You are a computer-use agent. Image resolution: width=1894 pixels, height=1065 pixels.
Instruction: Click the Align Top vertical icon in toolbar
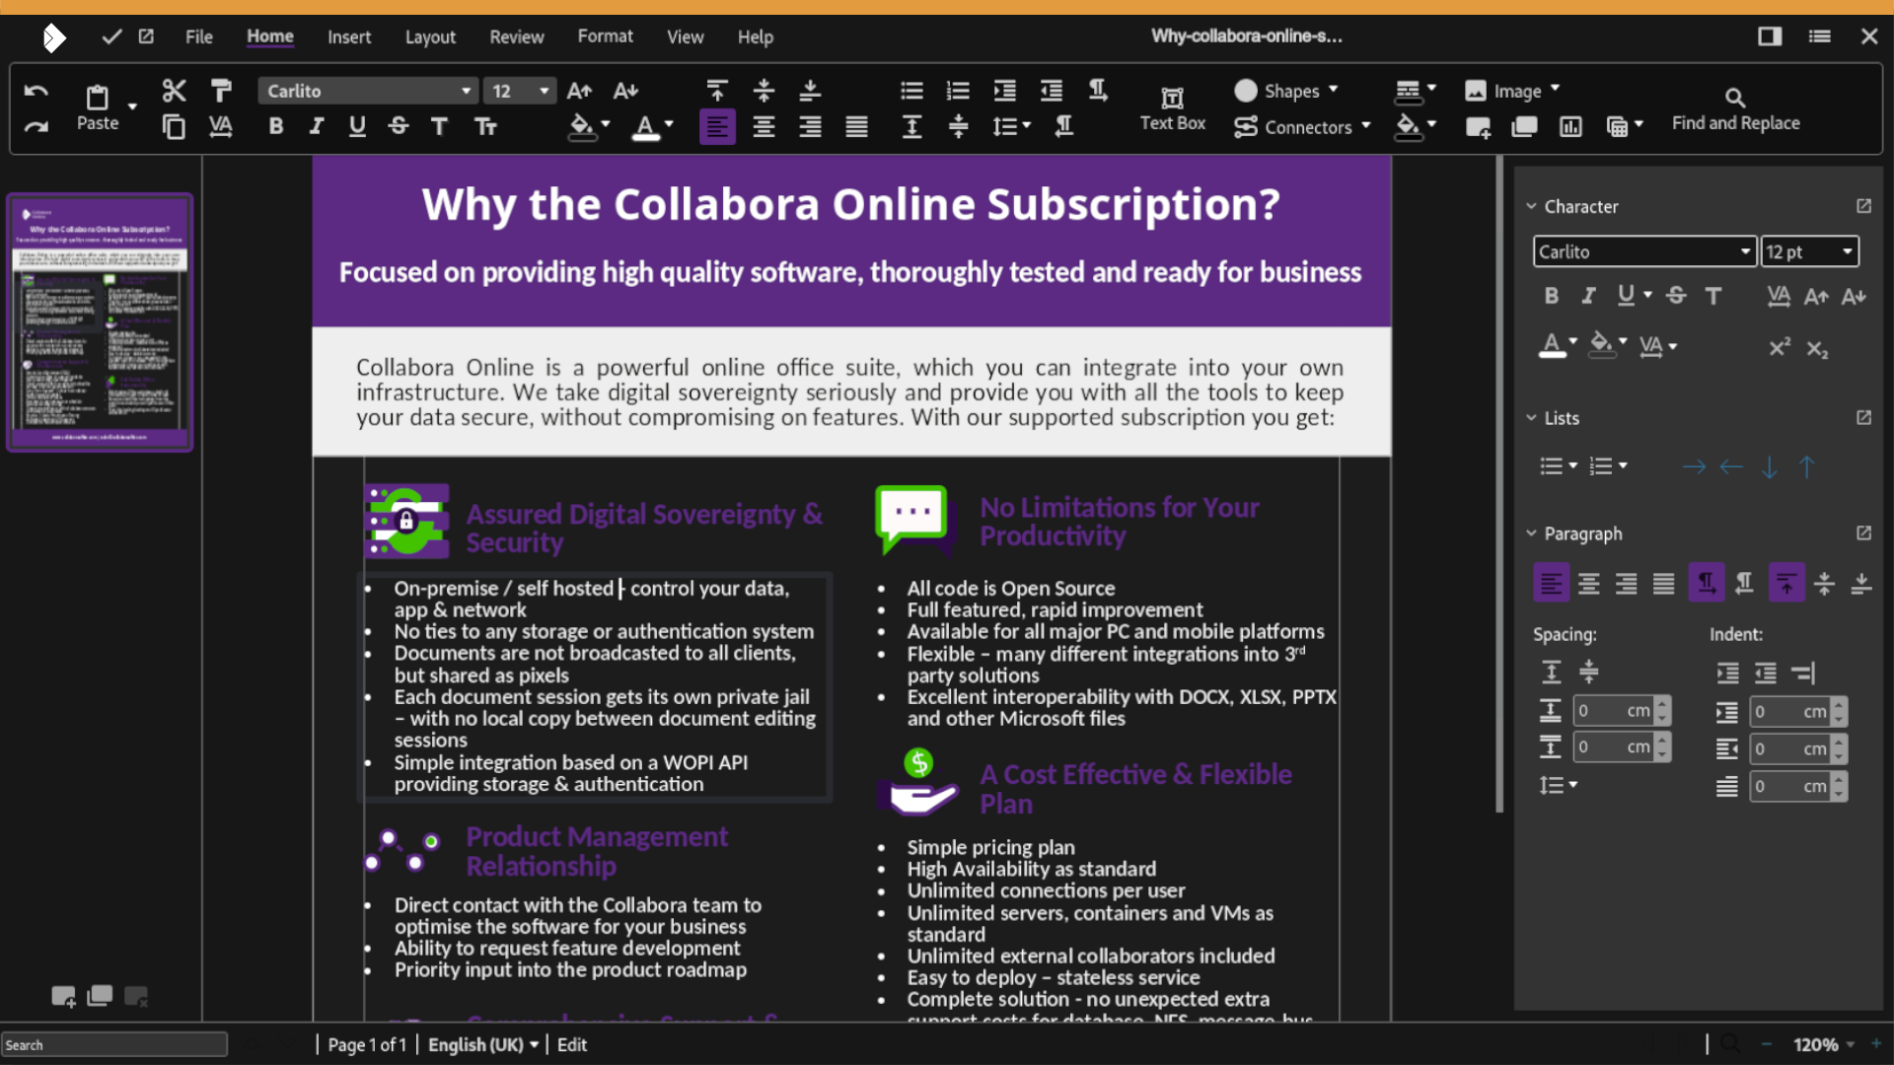tap(717, 91)
